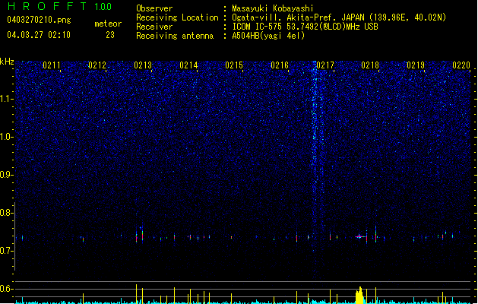Image resolution: width=478 pixels, height=304 pixels.
Task: Click the 0.9 kHz axis label
Action: click(7, 175)
